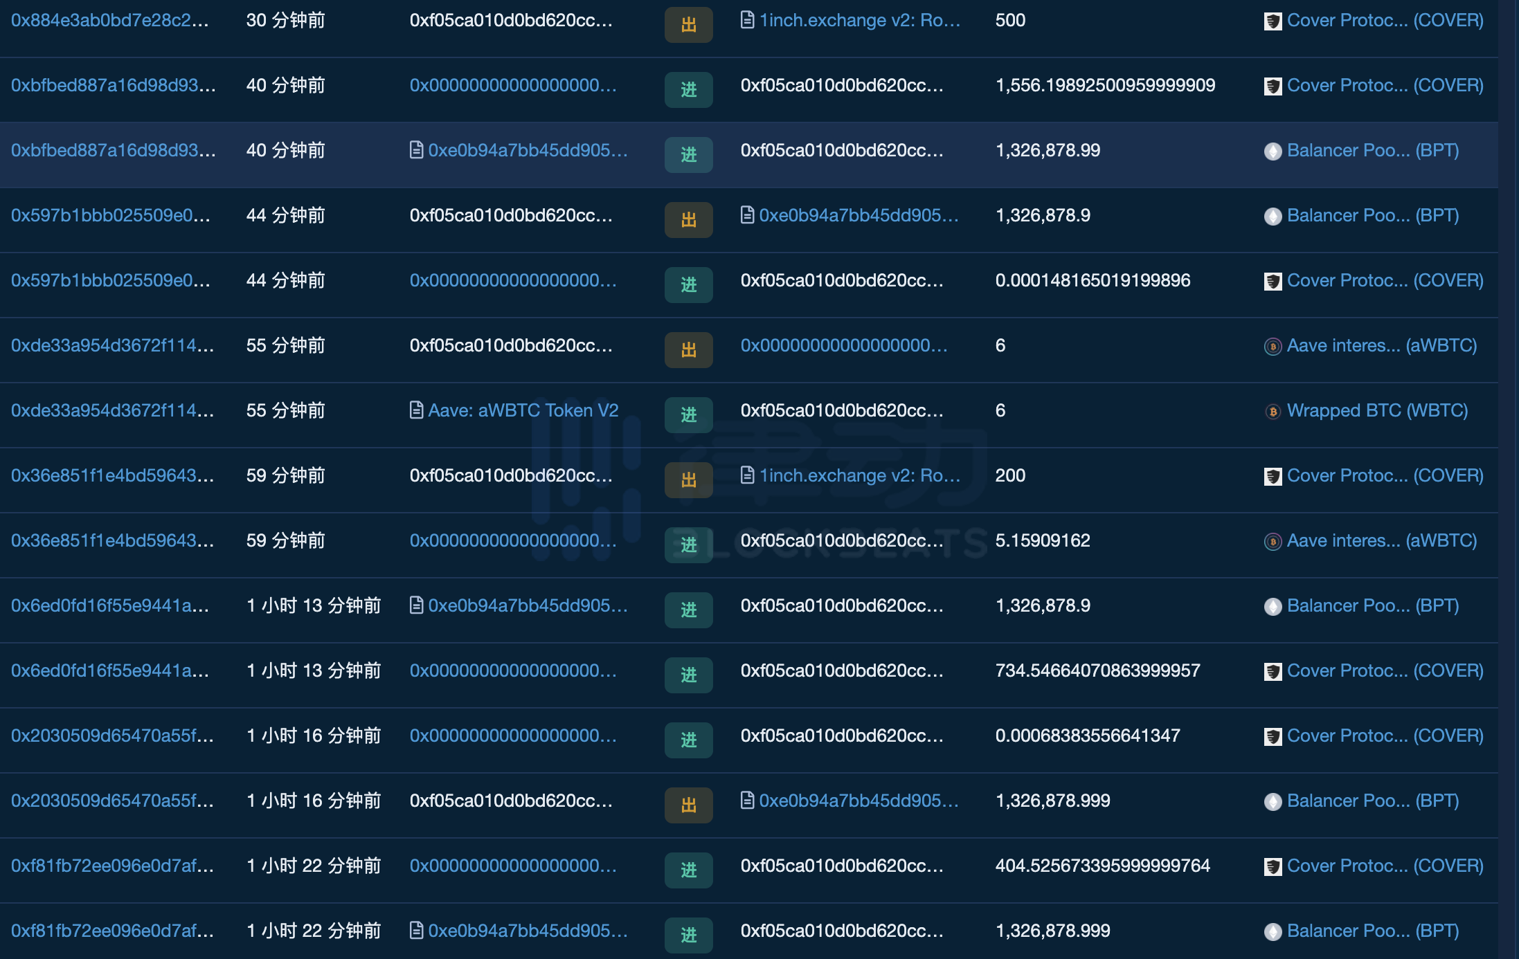Open Aave interest aWBTC link in 5.15909162 row
Screen dimensions: 1519x959
(1382, 540)
